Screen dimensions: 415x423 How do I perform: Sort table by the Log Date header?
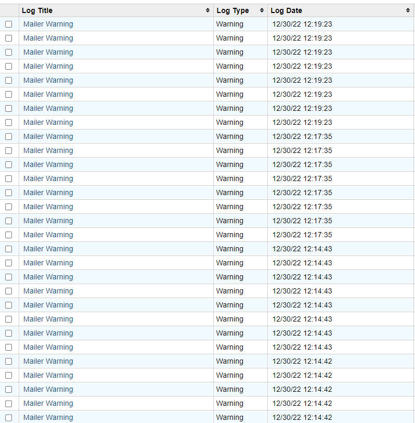pyautogui.click(x=286, y=10)
